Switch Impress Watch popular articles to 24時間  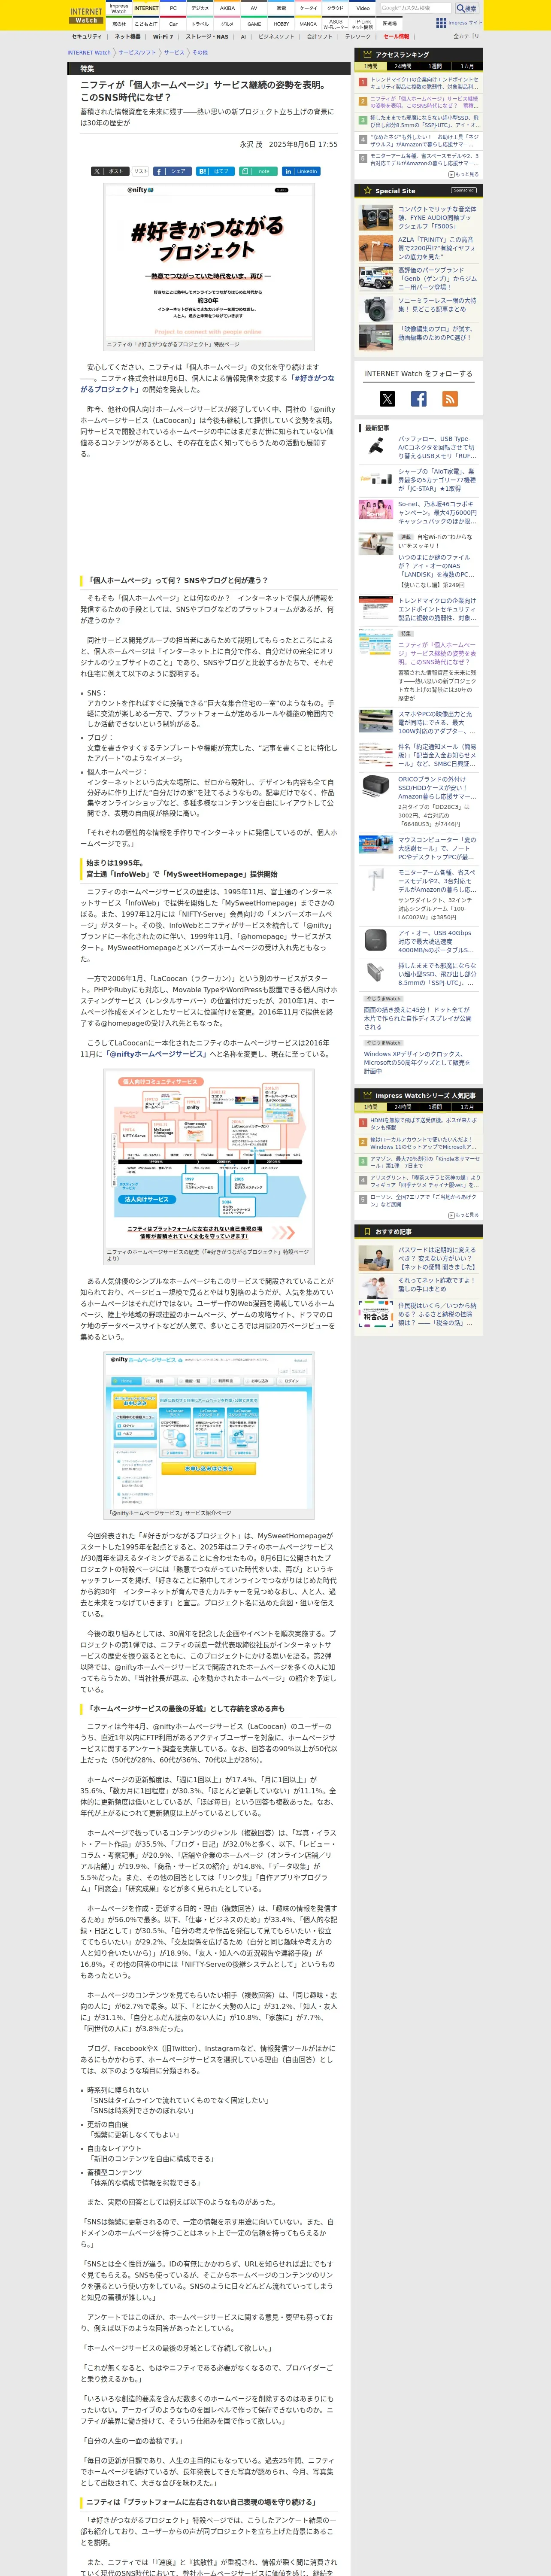pos(402,1107)
